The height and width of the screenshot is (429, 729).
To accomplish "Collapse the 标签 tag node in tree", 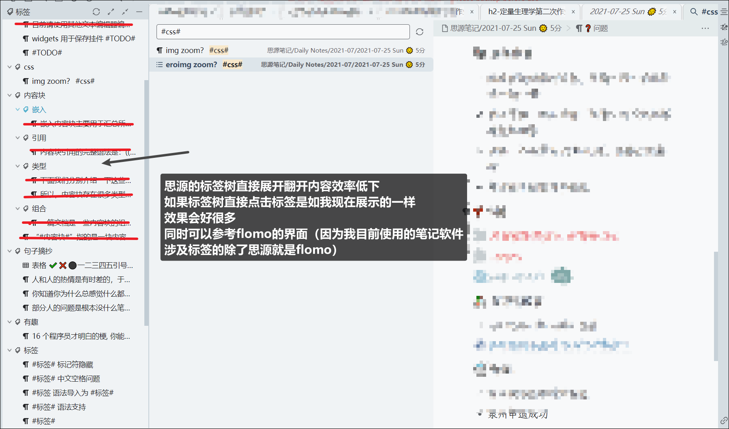I will pyautogui.click(x=9, y=350).
